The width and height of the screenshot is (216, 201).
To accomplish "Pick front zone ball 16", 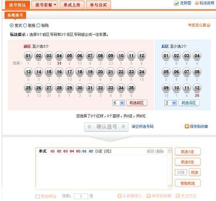I will click(59, 72).
